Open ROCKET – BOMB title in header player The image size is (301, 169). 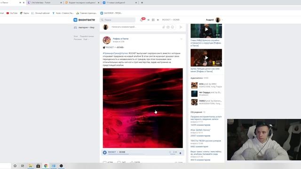coord(171,20)
